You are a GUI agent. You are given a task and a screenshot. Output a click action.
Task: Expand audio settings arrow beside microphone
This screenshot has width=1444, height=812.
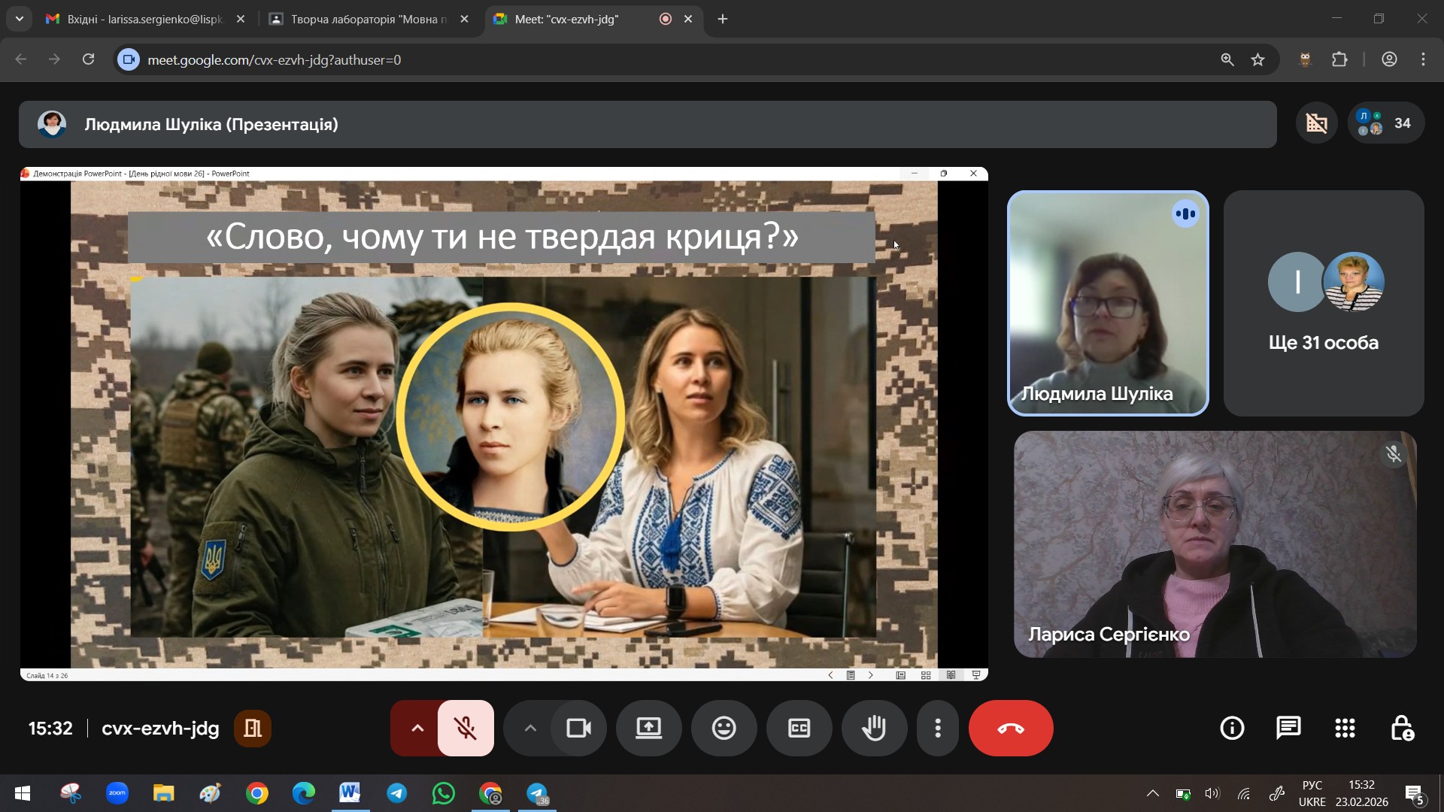pyautogui.click(x=417, y=728)
